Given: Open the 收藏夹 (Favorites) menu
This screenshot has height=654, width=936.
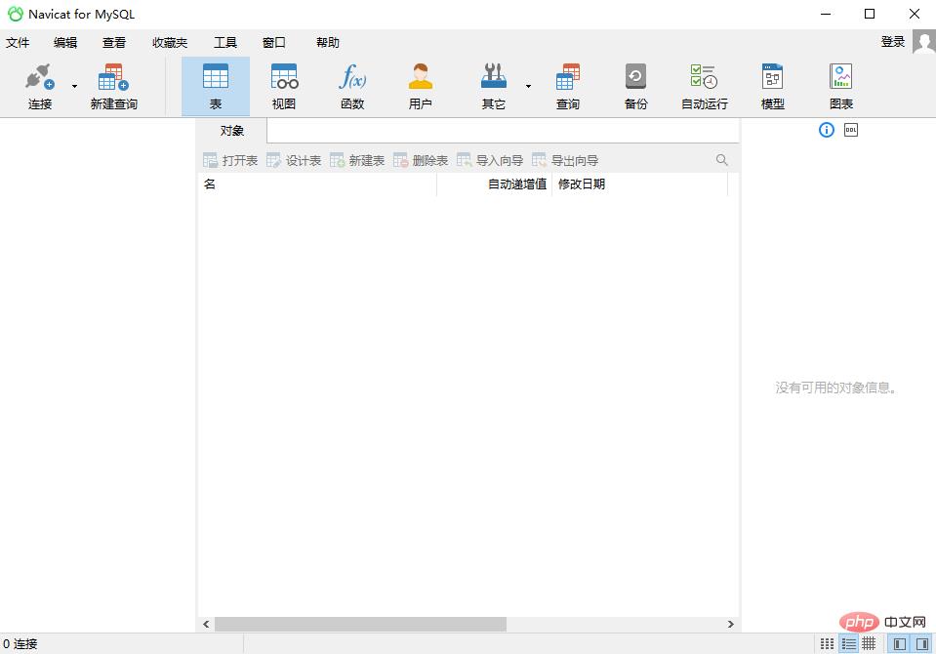Looking at the screenshot, I should tap(170, 43).
